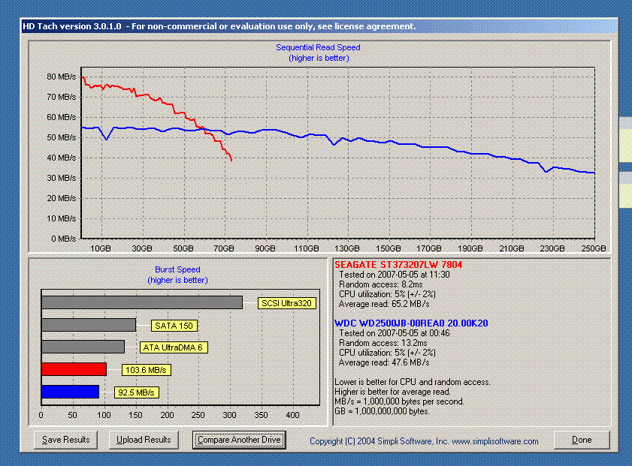
Task: Click the HD Tach title bar
Action: (319, 26)
